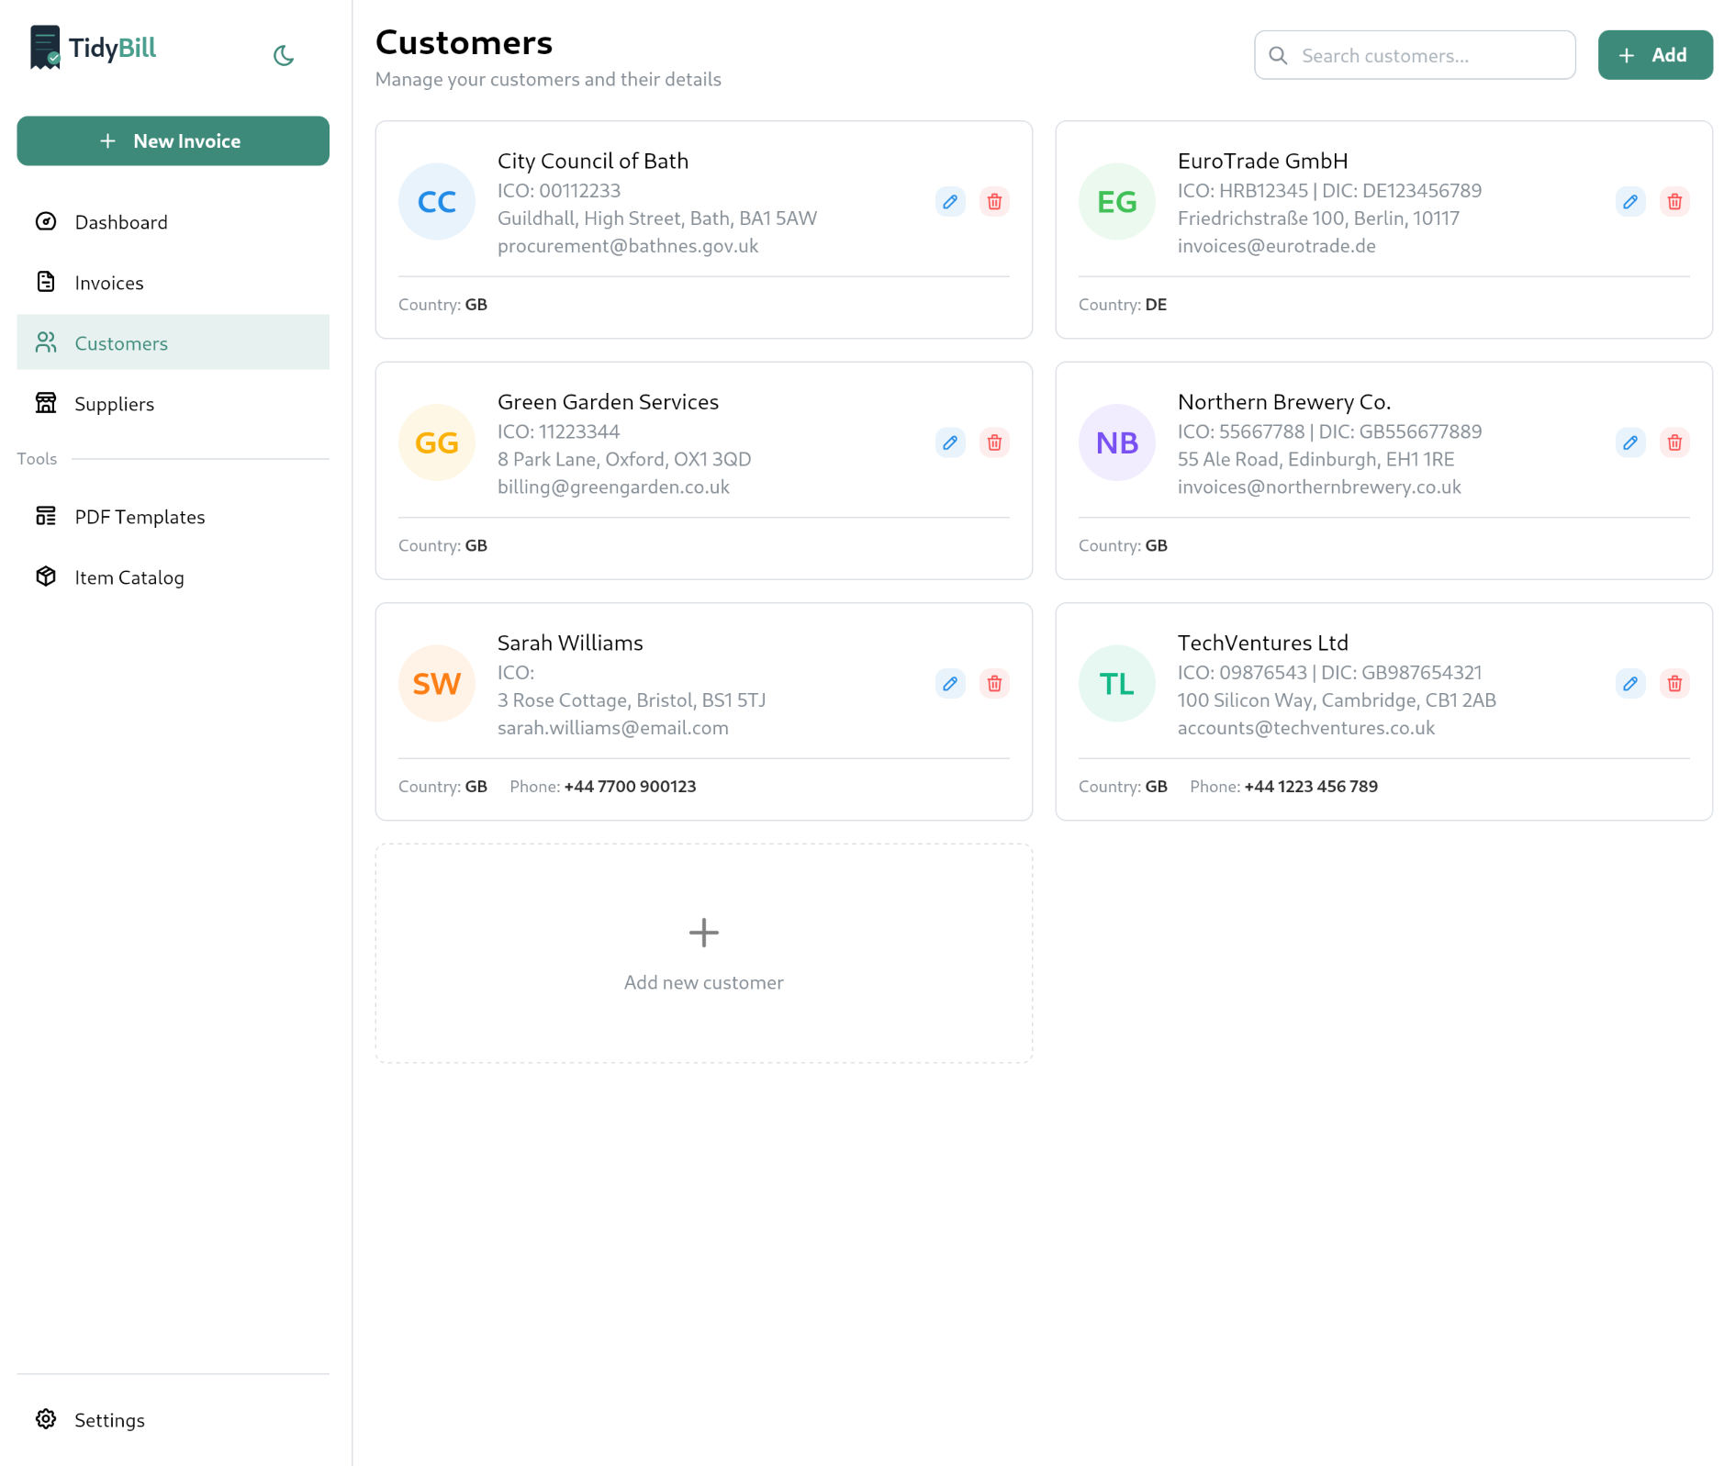Delete the EuroTrade GmbH customer
1735x1466 pixels.
[x=1674, y=202]
